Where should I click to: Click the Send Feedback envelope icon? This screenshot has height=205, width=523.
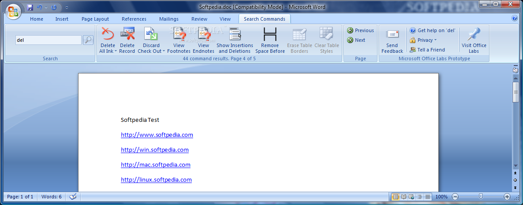point(392,35)
